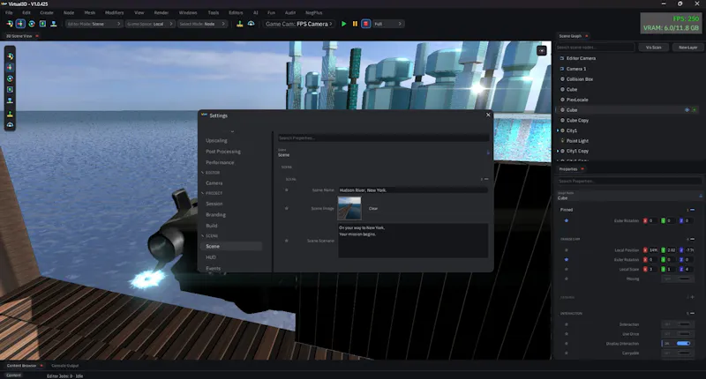Click Local Position X value field

coord(653,250)
